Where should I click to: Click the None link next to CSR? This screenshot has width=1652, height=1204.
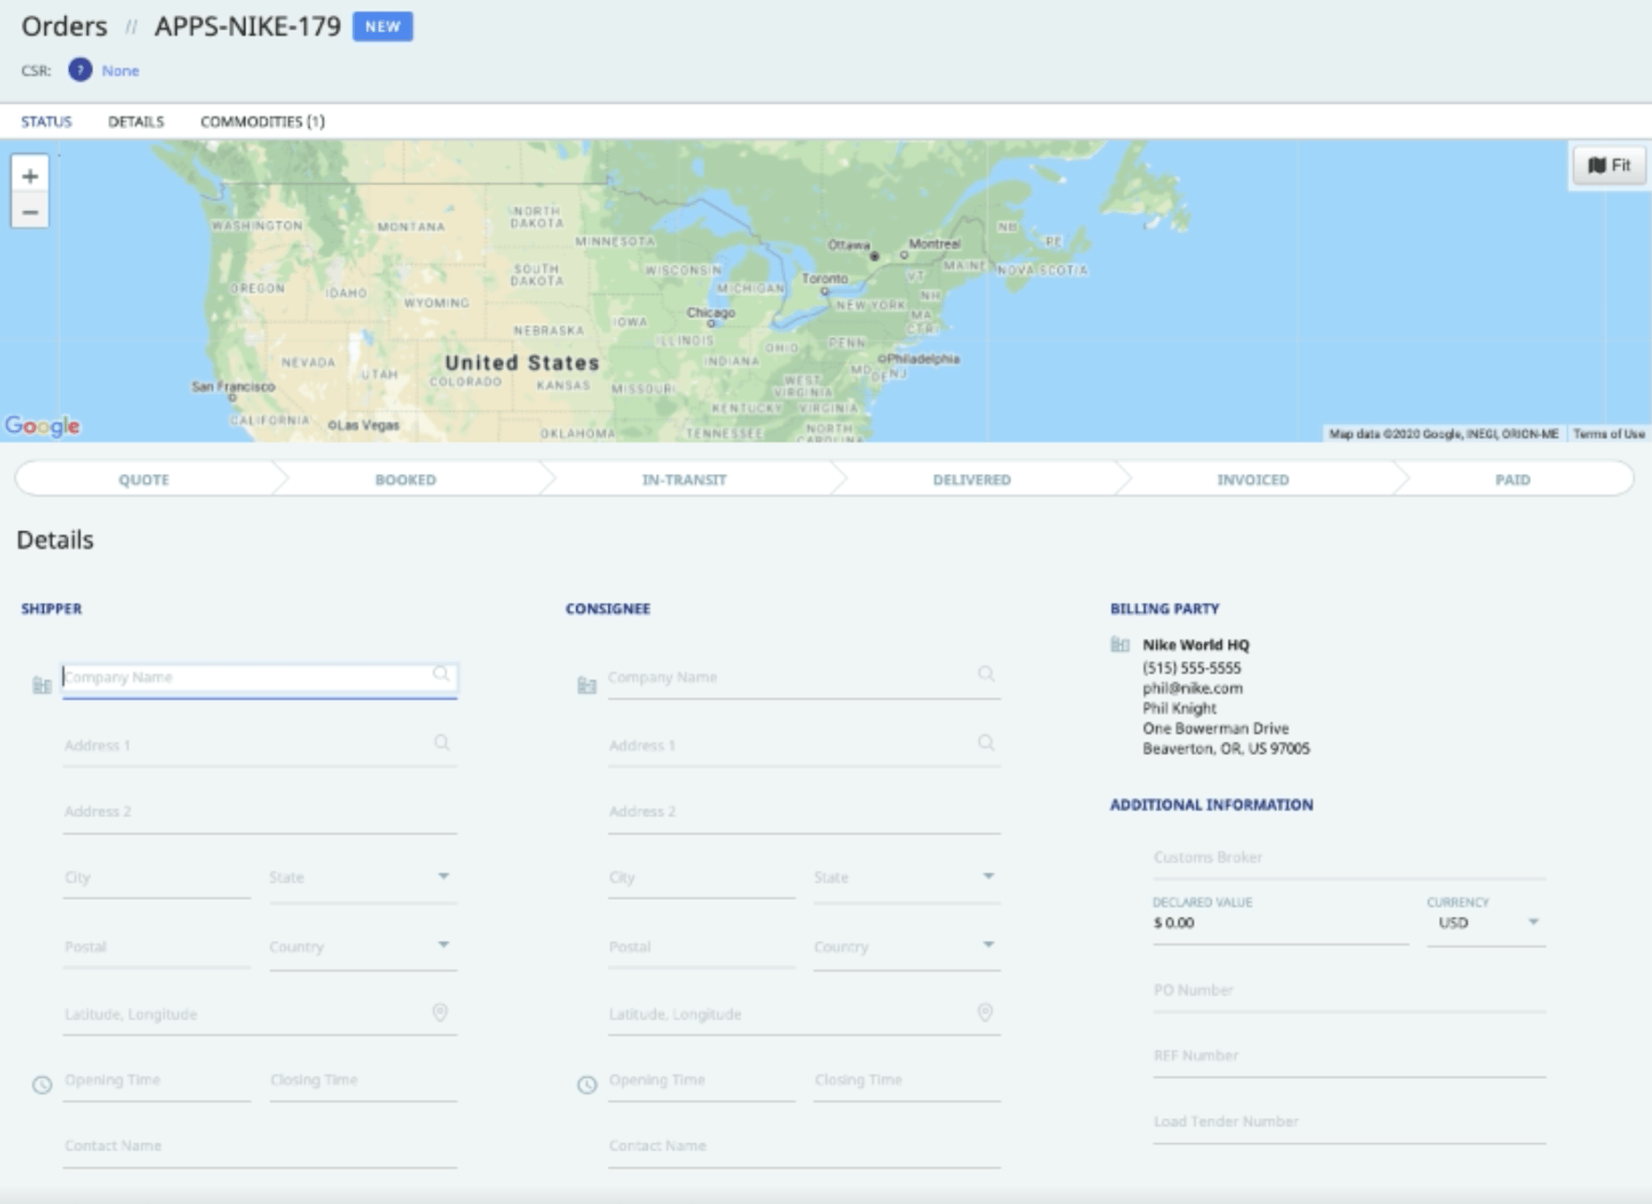point(120,70)
